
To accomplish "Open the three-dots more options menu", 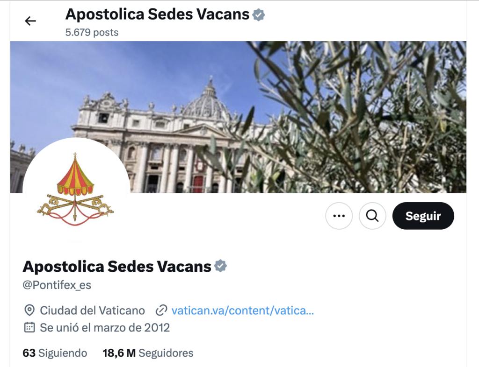I will pyautogui.click(x=339, y=216).
